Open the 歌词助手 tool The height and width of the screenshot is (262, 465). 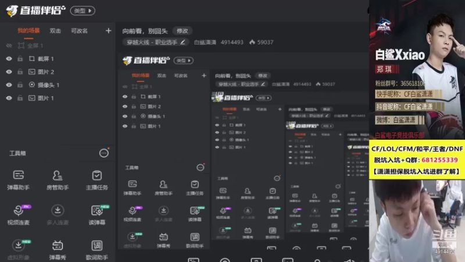96,250
